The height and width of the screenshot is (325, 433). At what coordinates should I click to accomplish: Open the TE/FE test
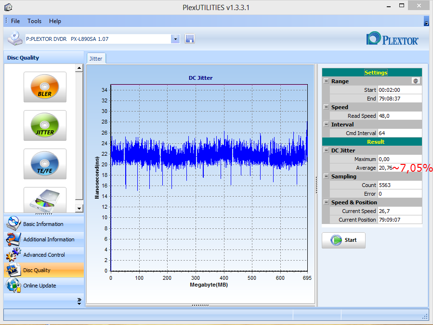click(45, 164)
